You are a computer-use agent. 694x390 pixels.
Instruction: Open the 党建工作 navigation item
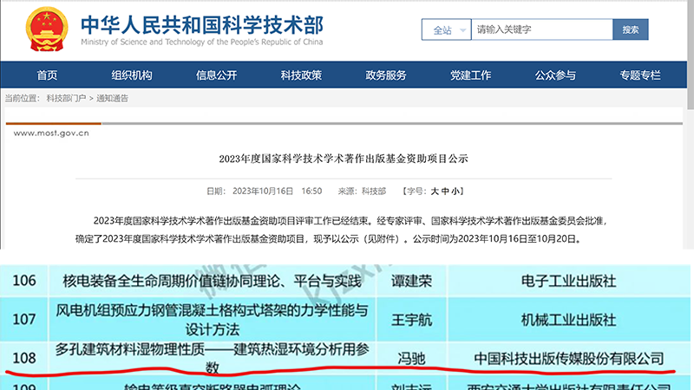(470, 75)
